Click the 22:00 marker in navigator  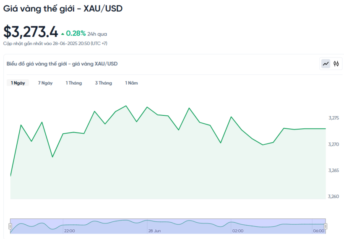[x=69, y=231]
